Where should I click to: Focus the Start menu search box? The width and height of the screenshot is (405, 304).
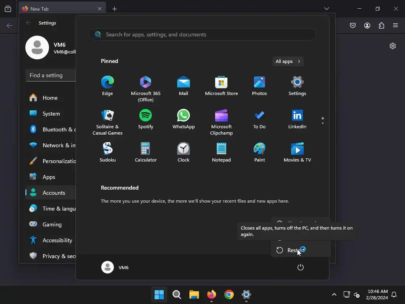coord(202,34)
